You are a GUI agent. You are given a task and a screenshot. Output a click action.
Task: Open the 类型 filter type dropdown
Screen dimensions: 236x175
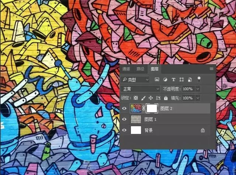(x=136, y=79)
